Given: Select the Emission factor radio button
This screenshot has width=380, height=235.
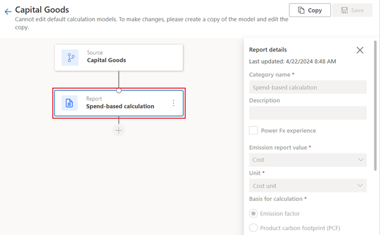Looking at the screenshot, I should [253, 214].
